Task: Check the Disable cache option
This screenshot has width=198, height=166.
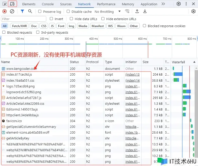Action: tap(68, 12)
